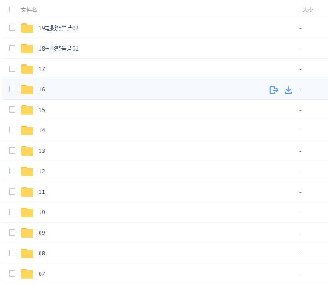328x284 pixels.
Task: Click the folder icon for 19电影预告片02
Action: pyautogui.click(x=27, y=28)
